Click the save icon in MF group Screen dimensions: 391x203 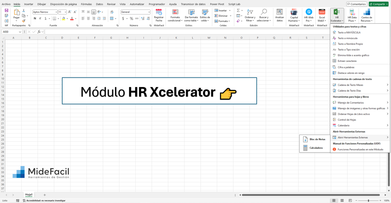tap(6, 10)
